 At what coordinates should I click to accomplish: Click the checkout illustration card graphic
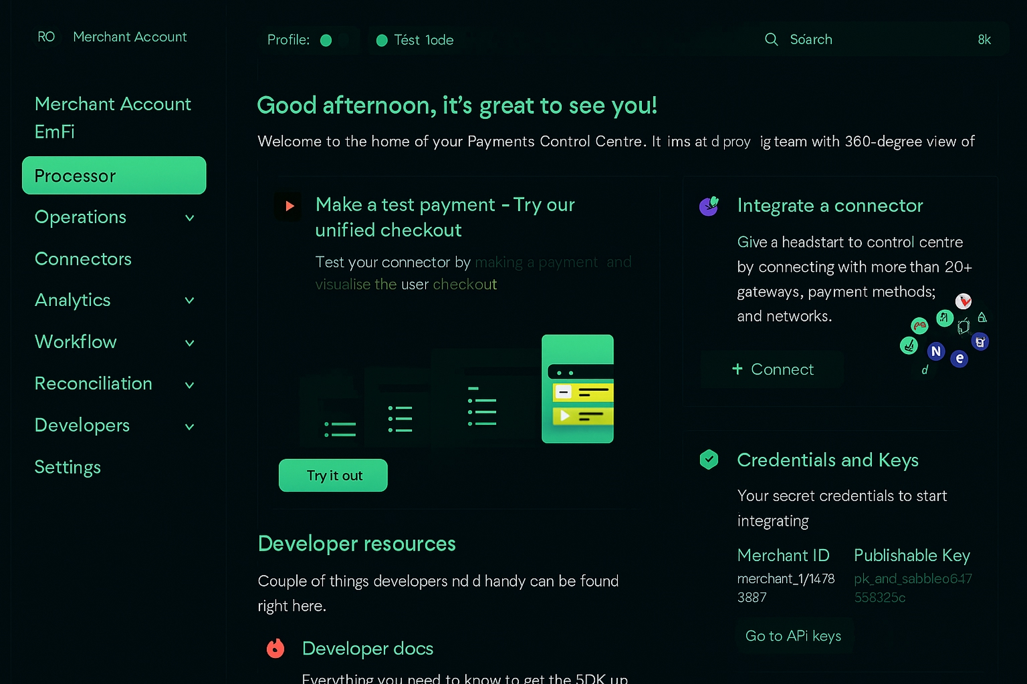577,389
